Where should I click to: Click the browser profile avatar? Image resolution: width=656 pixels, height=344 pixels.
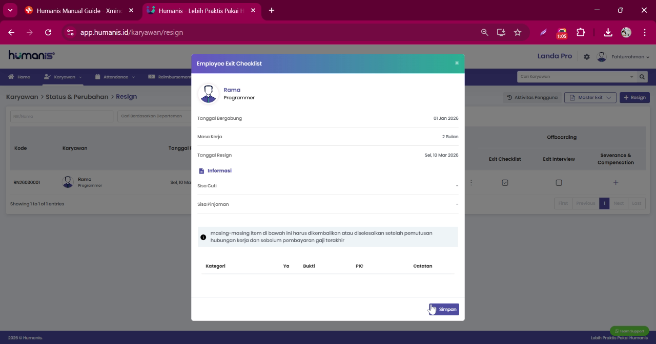626,32
